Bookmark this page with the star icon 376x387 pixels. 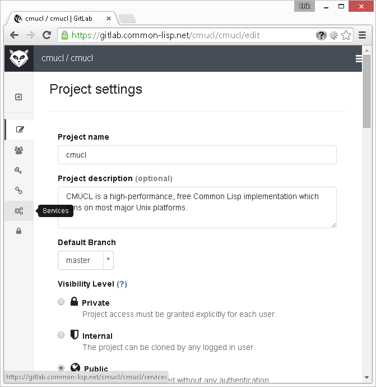point(346,35)
